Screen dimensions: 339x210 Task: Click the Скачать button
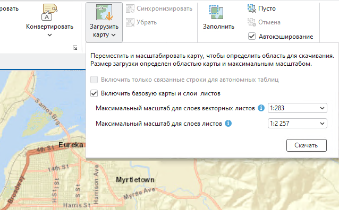307,145
